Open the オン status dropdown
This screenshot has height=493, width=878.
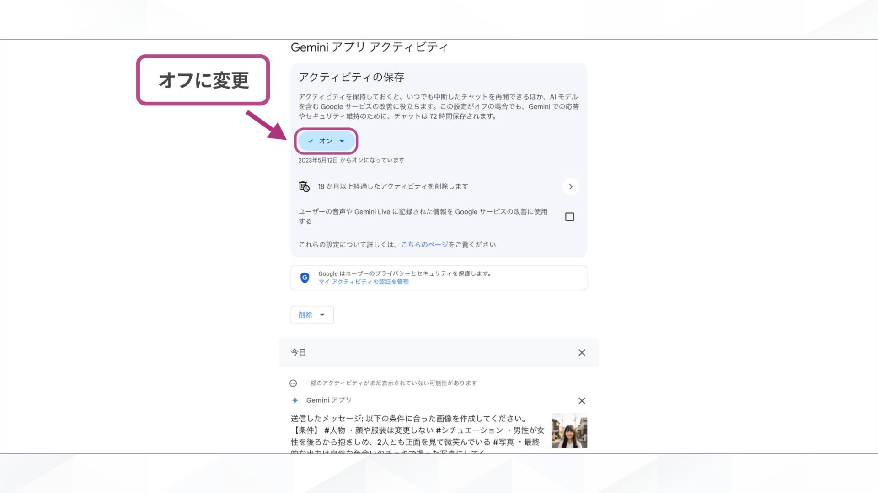pyautogui.click(x=342, y=141)
